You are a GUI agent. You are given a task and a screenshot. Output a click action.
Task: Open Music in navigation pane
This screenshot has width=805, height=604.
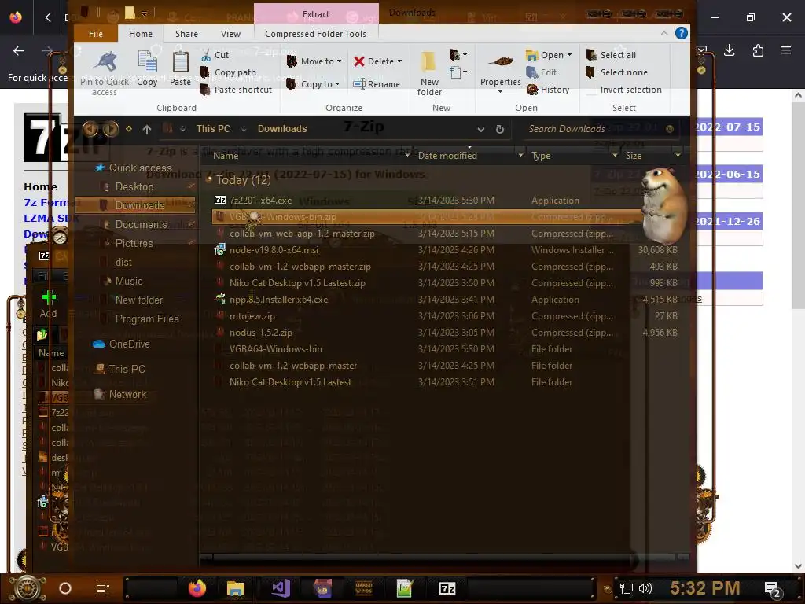pos(129,281)
